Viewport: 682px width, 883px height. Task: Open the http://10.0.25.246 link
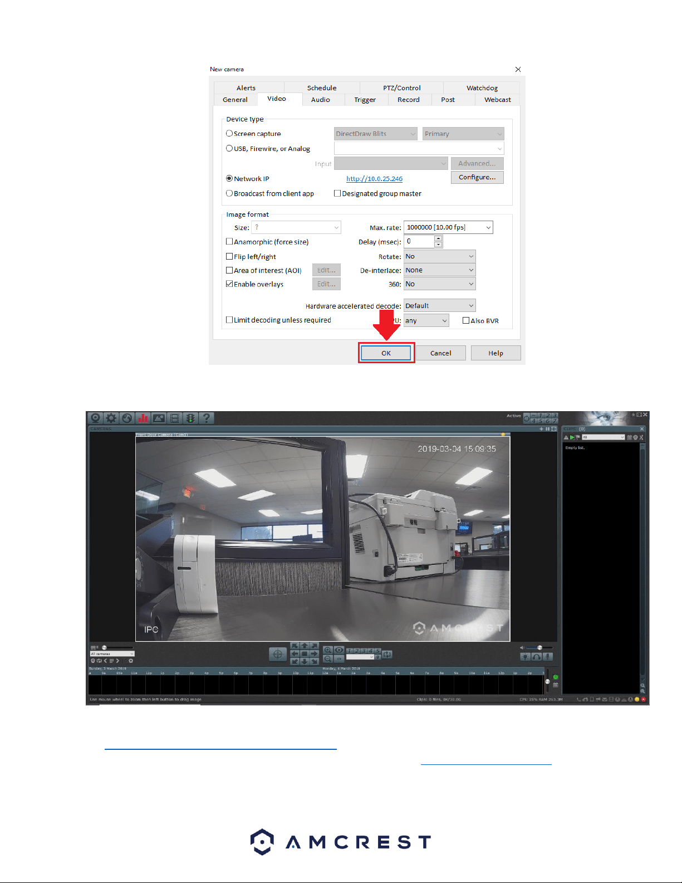pyautogui.click(x=374, y=179)
